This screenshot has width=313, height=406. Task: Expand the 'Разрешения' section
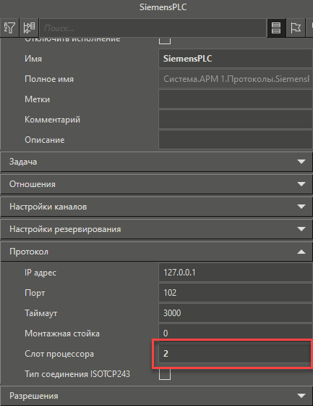pyautogui.click(x=156, y=396)
